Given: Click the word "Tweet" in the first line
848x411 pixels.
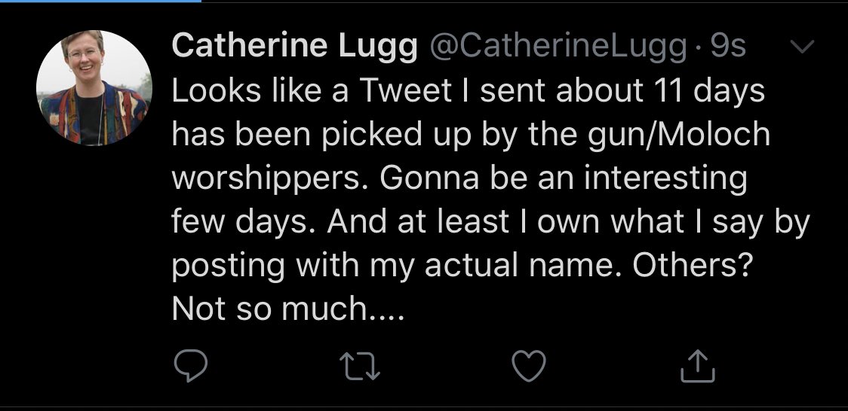Looking at the screenshot, I should point(405,90).
